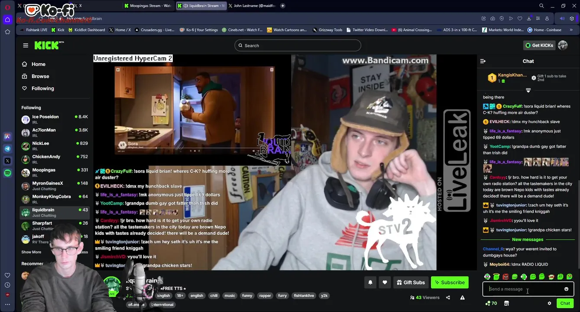Open MonkeyKingCobra channel
Image resolution: width=580 pixels, height=312 pixels.
55,199
